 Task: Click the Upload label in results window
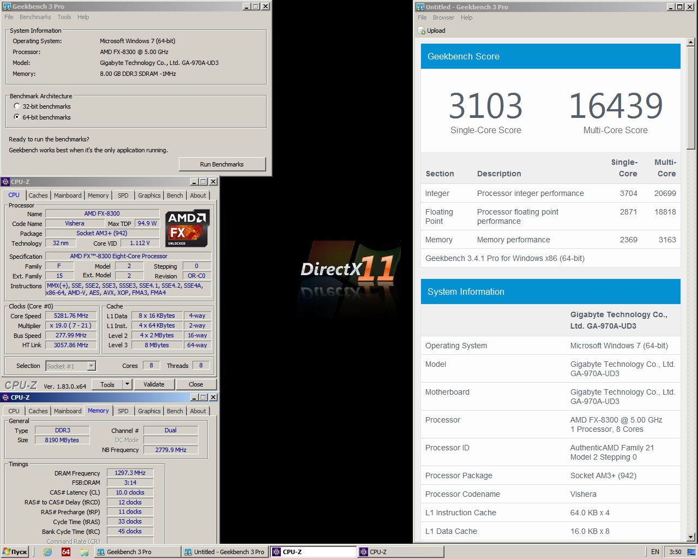436,31
